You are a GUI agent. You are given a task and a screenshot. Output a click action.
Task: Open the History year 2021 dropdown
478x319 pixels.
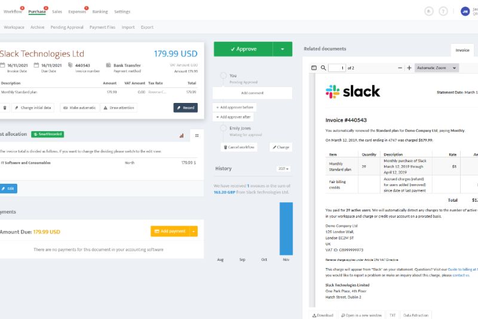(283, 169)
